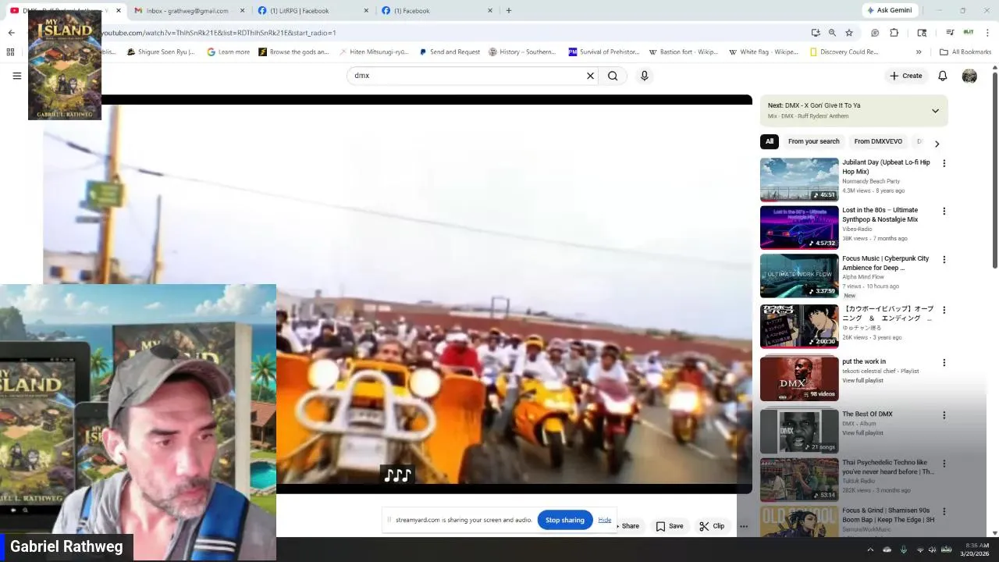Click the Ask Gemini button
This screenshot has width=999, height=562.
889,10
